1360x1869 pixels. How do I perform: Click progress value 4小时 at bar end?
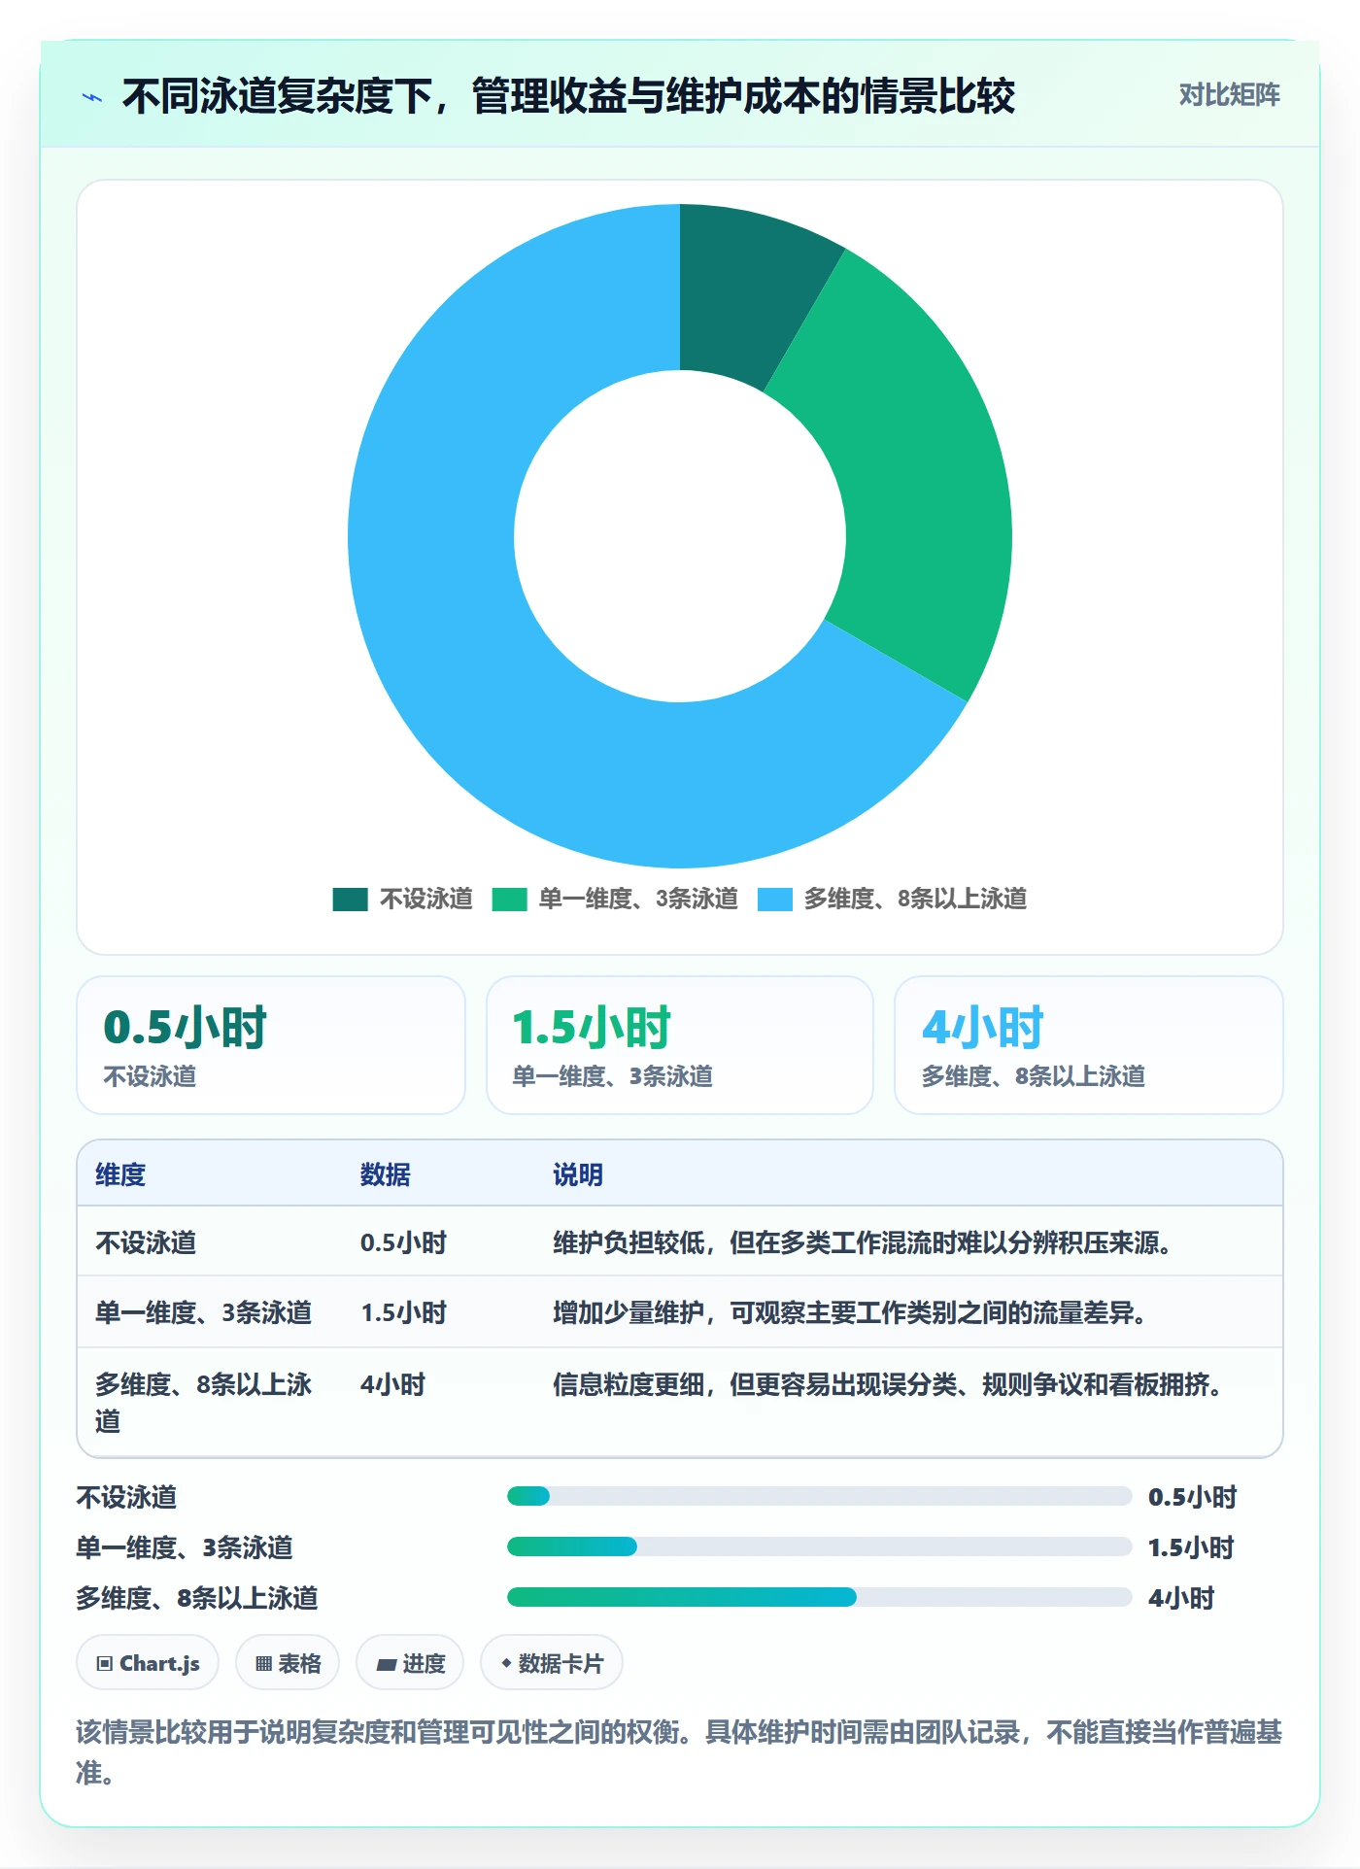tap(1181, 1598)
